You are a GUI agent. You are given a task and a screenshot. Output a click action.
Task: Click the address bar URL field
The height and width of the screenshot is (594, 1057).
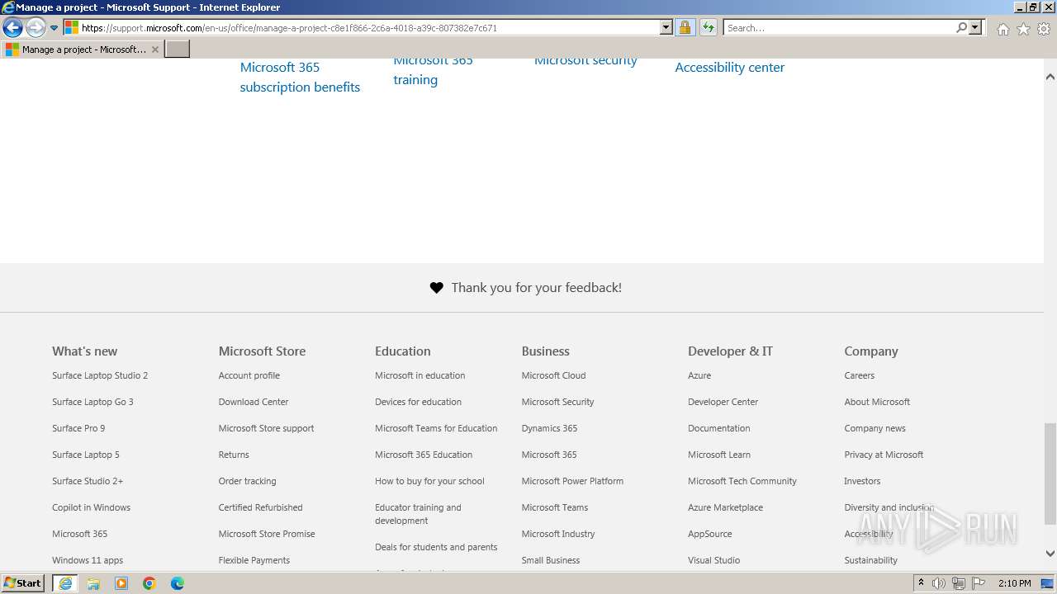369,27
